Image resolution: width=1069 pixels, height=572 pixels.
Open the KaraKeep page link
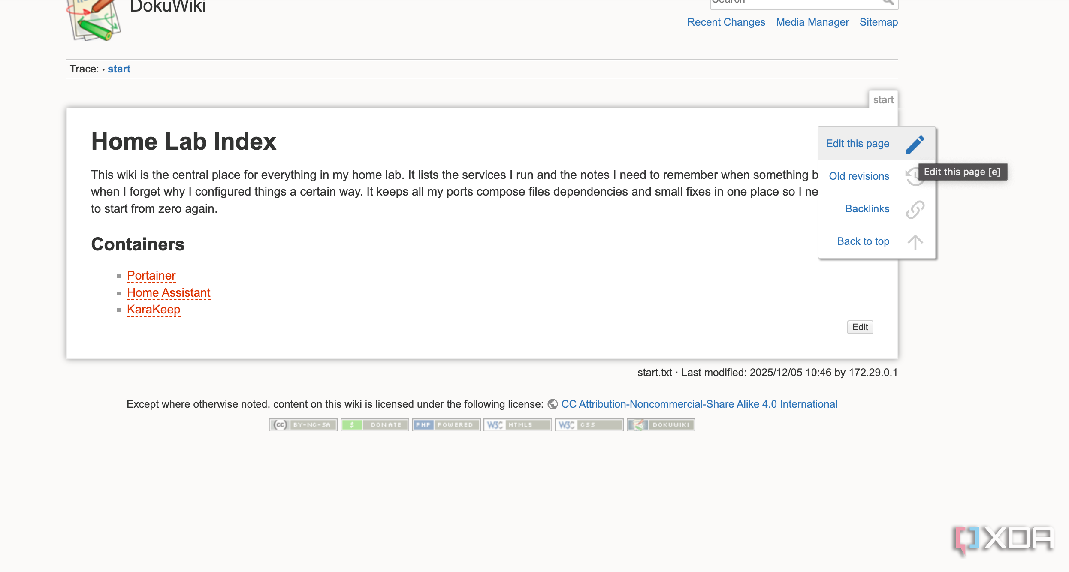coord(154,310)
